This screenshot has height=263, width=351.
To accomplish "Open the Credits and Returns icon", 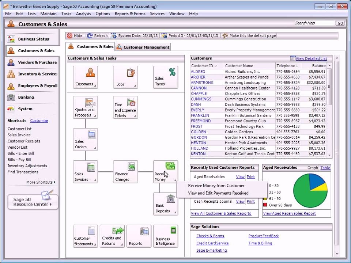I will tap(112, 236).
